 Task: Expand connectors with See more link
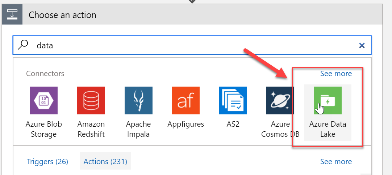click(x=336, y=74)
